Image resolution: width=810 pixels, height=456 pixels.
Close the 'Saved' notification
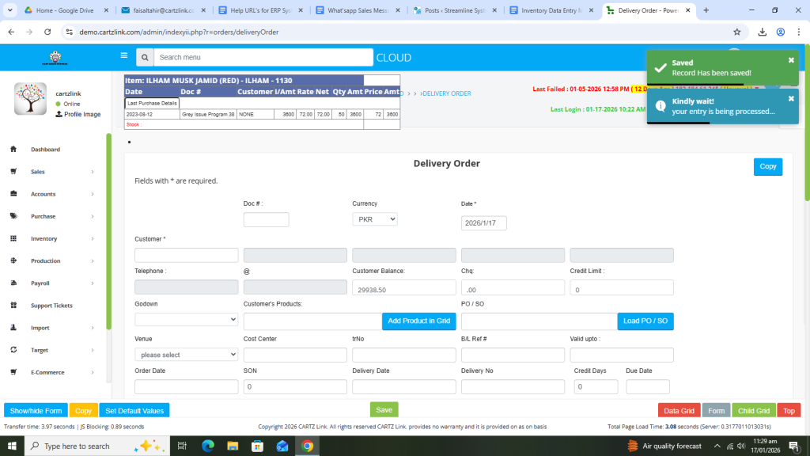click(791, 60)
